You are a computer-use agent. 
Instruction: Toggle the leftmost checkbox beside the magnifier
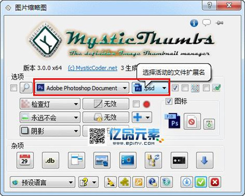pyautogui.click(x=14, y=88)
